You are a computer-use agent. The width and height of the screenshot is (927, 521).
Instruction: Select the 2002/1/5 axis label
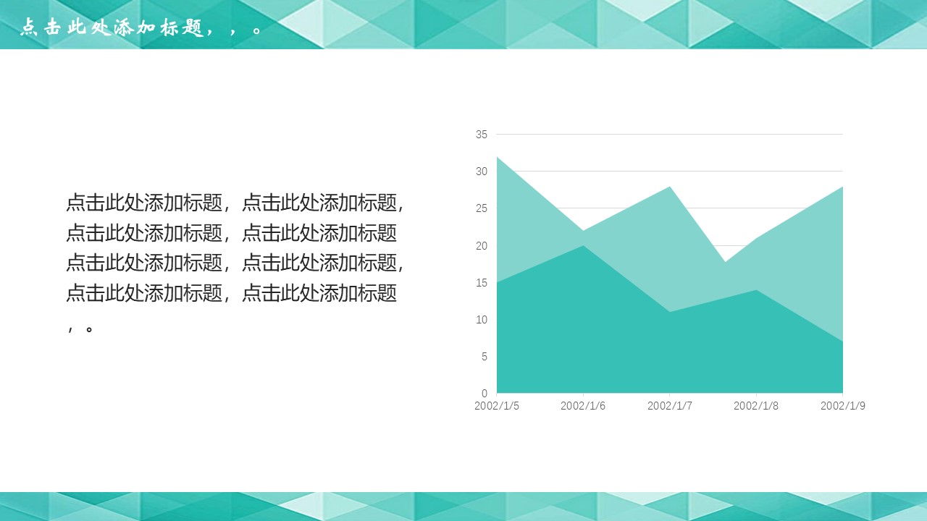[498, 406]
